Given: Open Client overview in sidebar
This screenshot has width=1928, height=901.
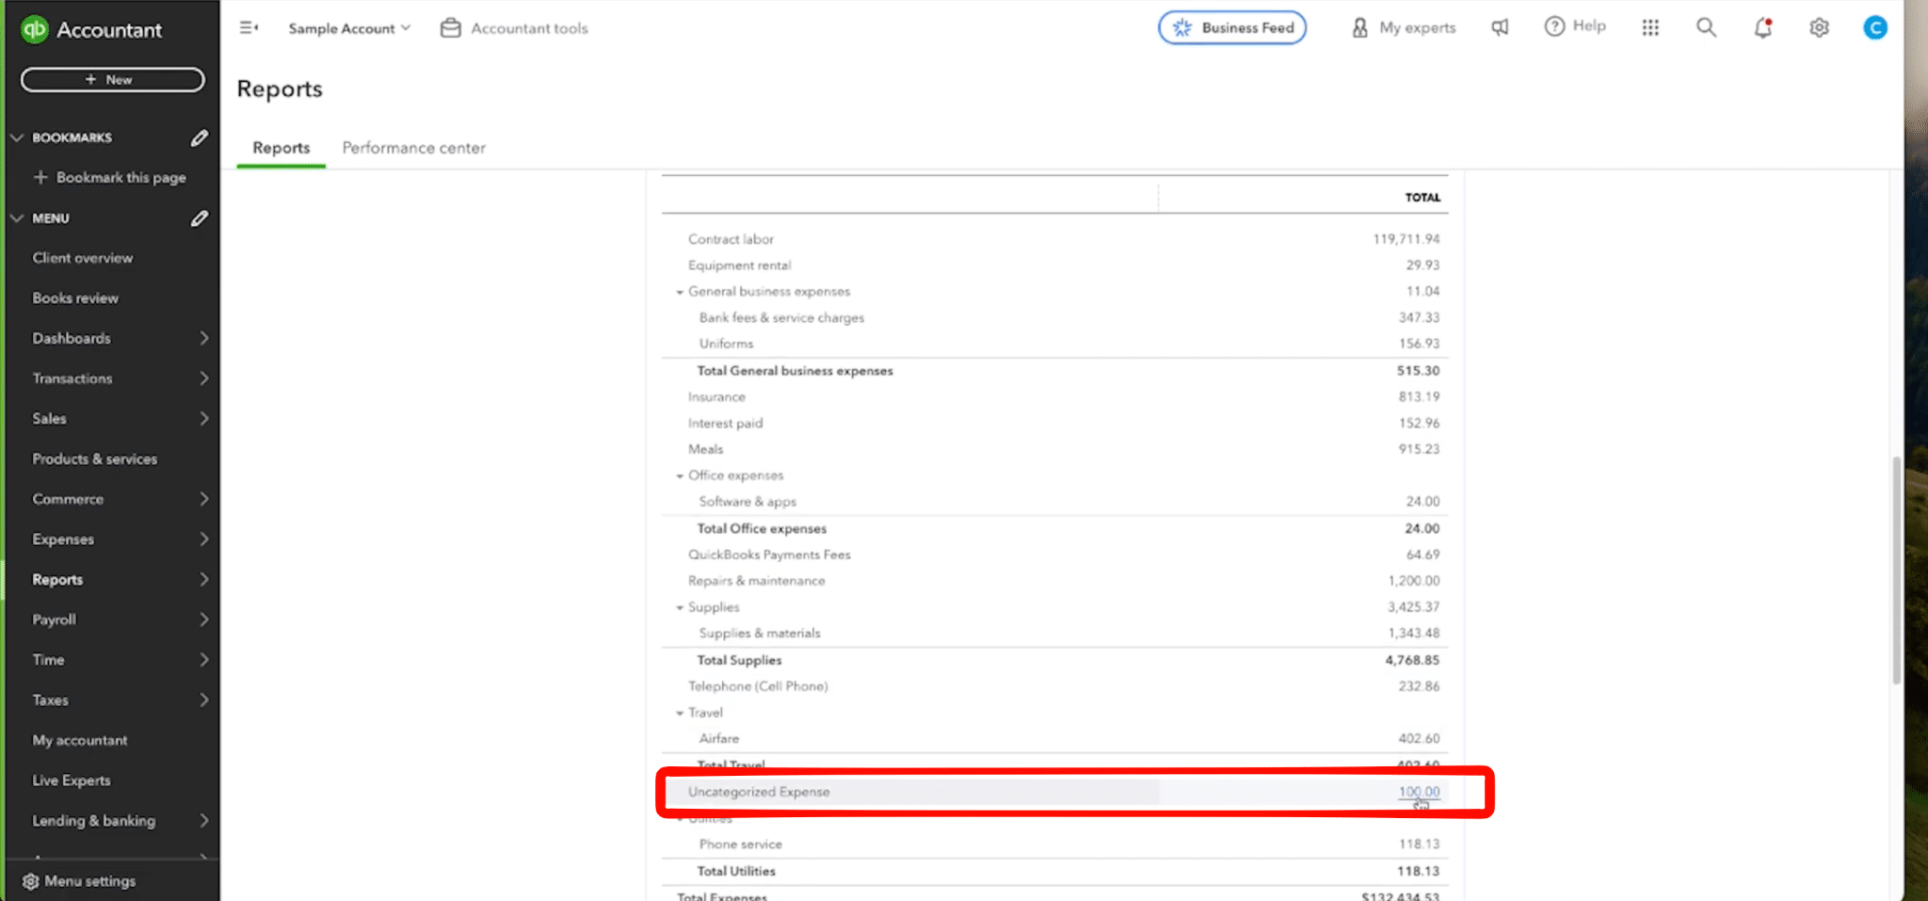Looking at the screenshot, I should pos(83,258).
